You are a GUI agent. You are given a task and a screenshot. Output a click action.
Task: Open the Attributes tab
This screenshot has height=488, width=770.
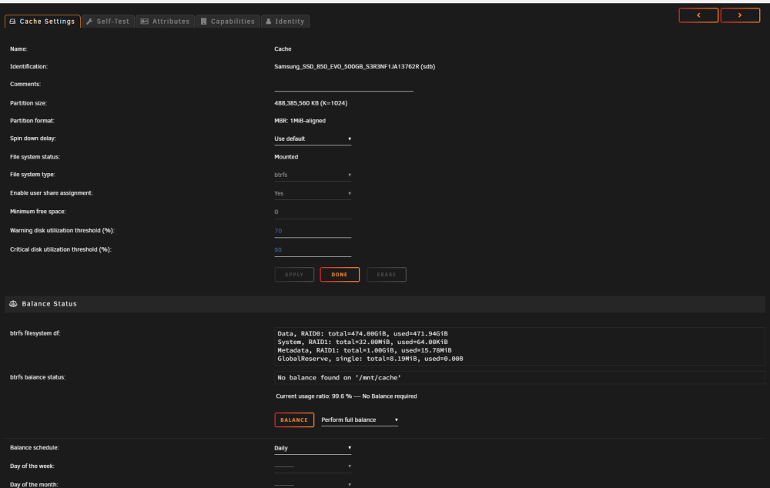click(165, 21)
